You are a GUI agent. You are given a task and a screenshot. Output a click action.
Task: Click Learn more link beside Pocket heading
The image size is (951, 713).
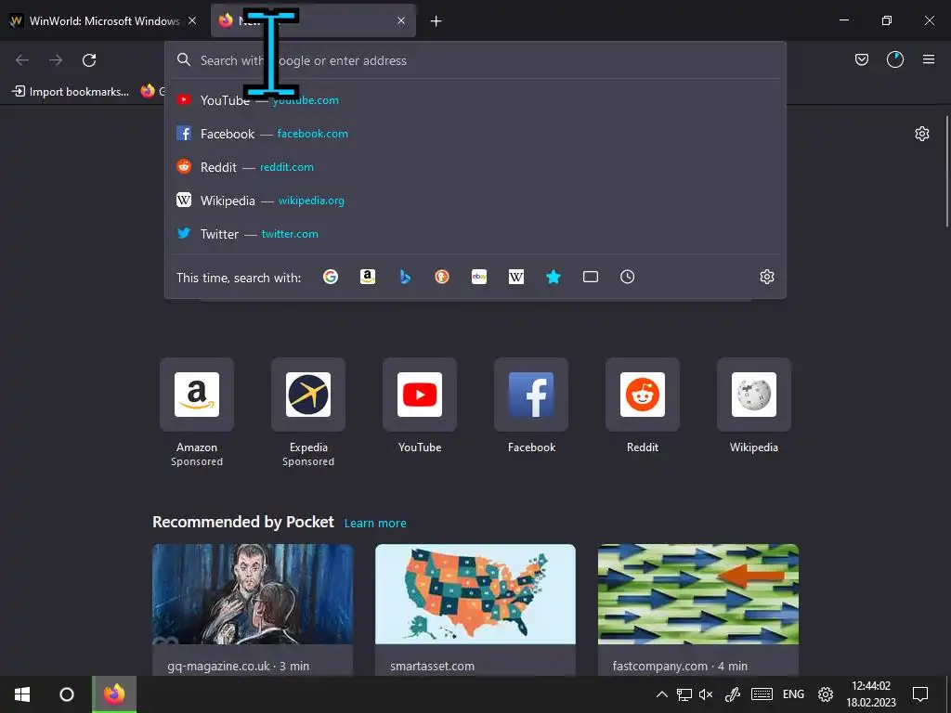[x=375, y=524]
